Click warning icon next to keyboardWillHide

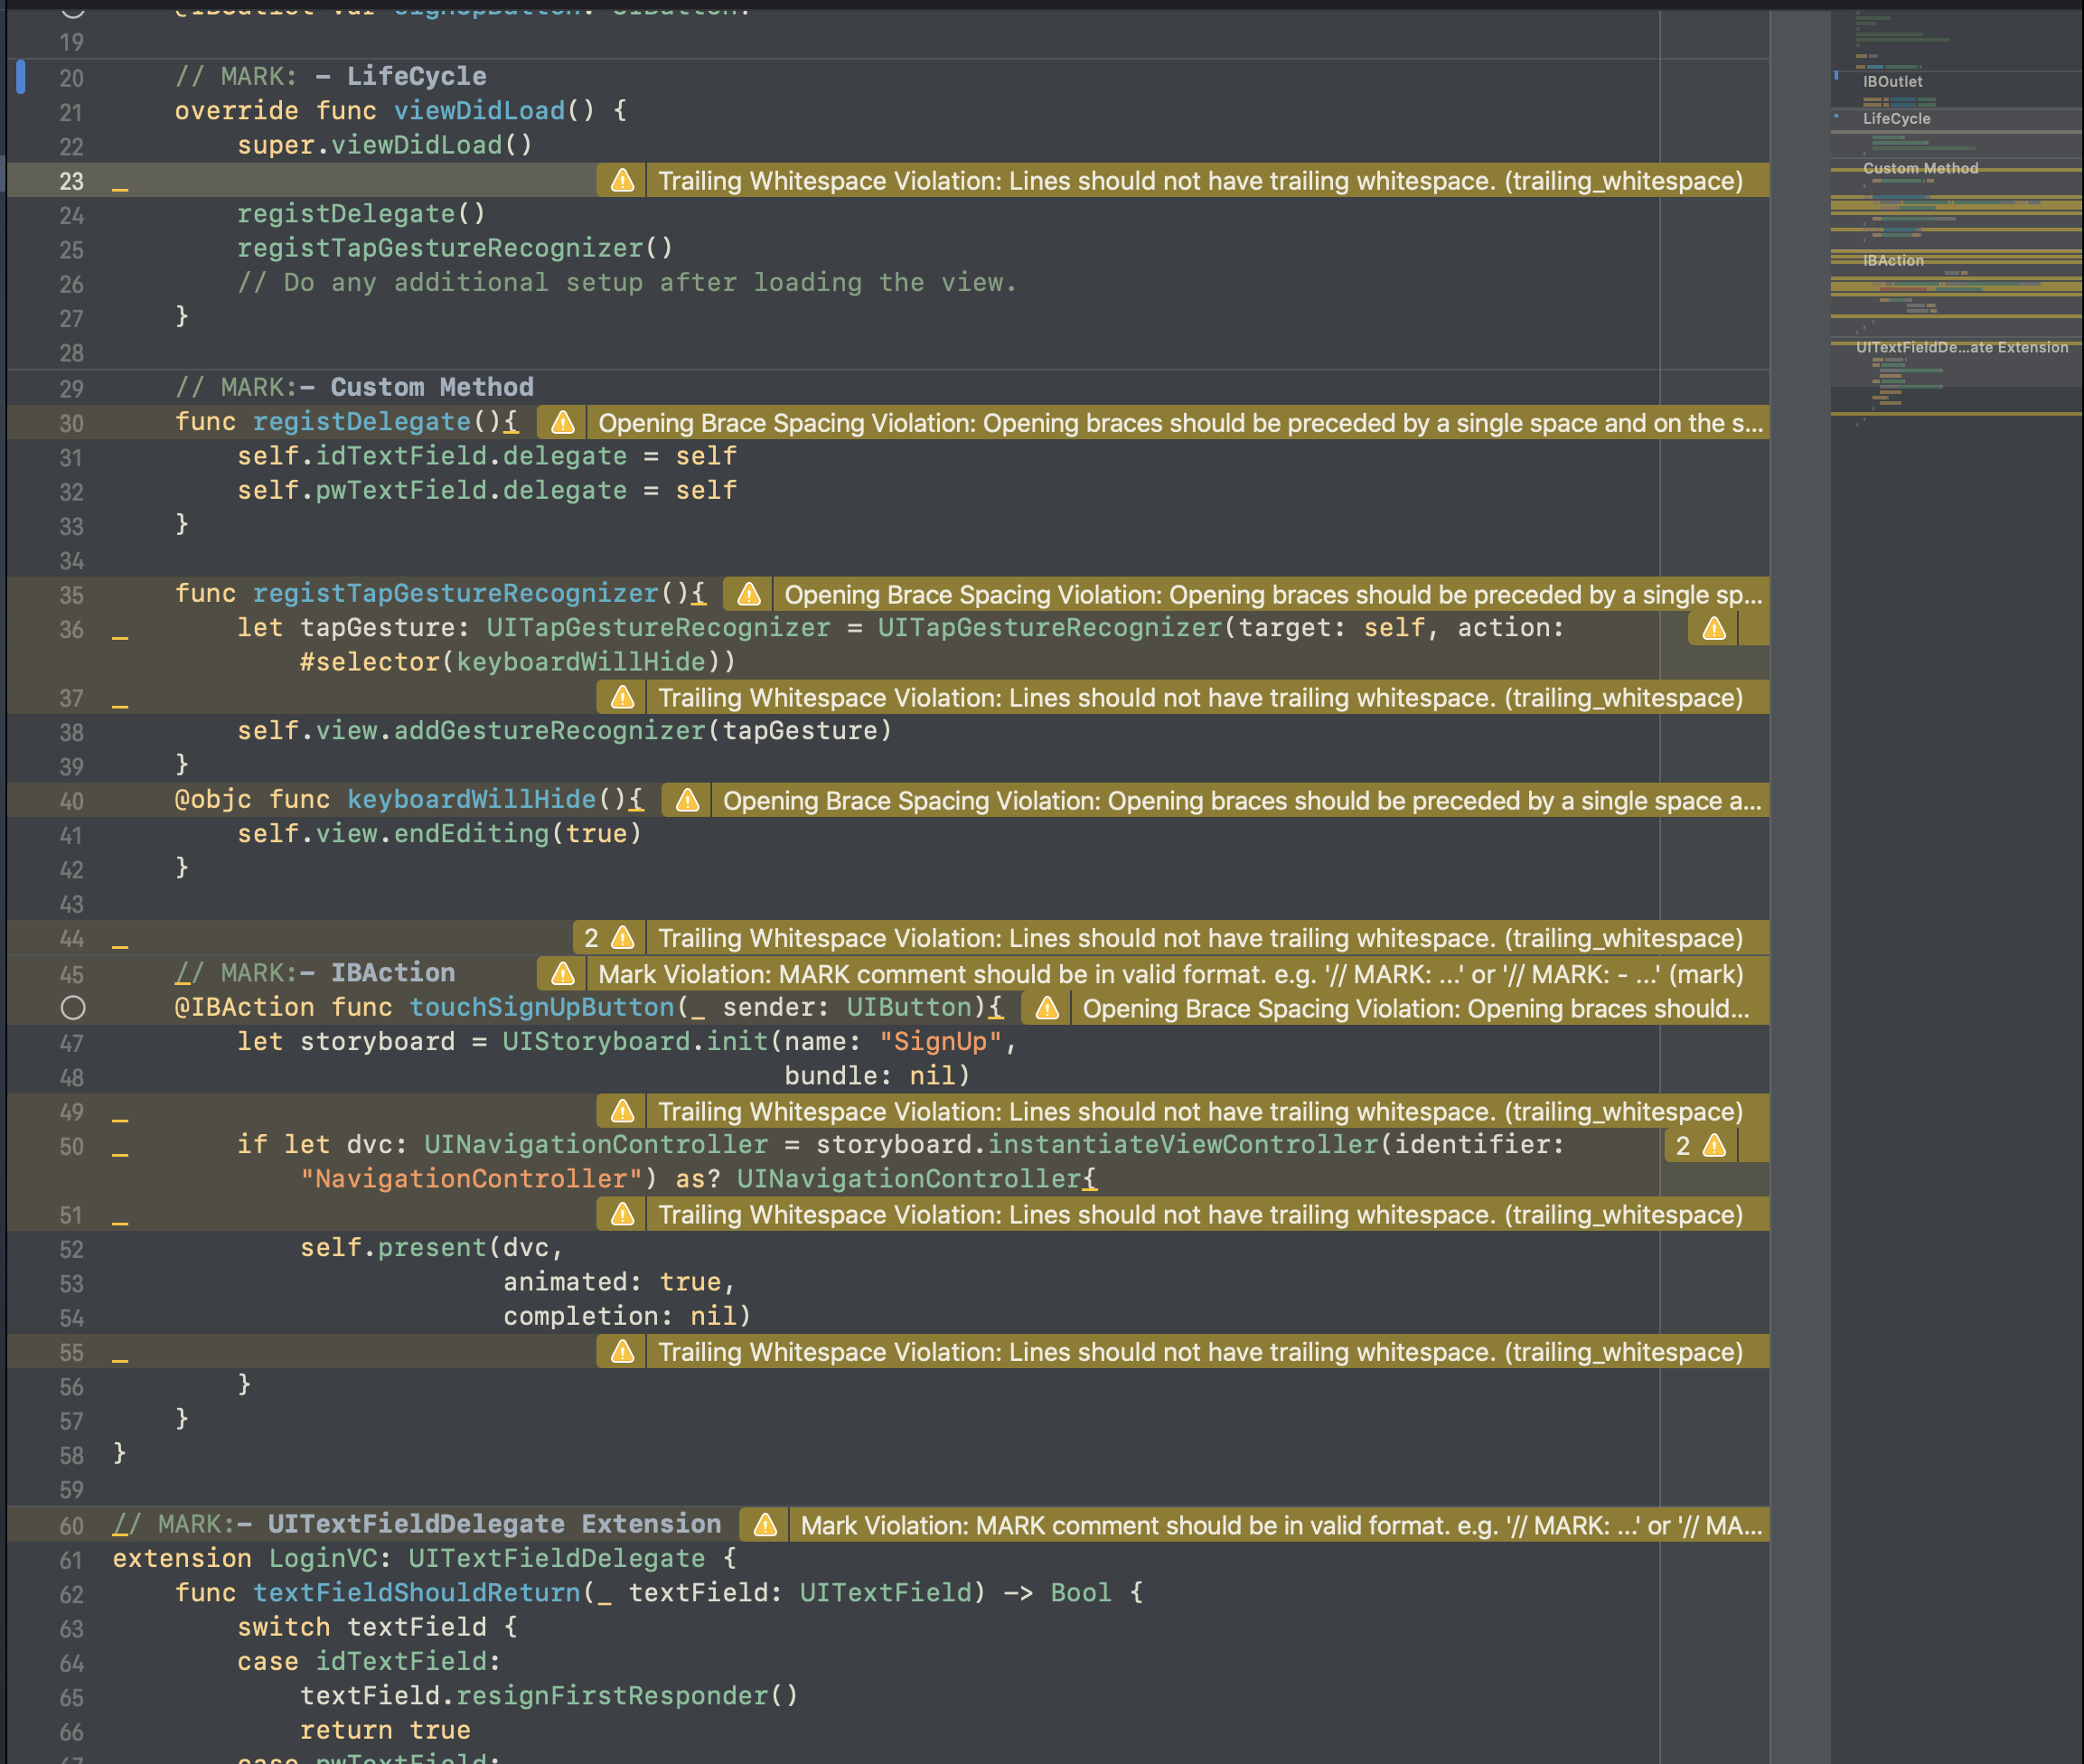tap(687, 801)
